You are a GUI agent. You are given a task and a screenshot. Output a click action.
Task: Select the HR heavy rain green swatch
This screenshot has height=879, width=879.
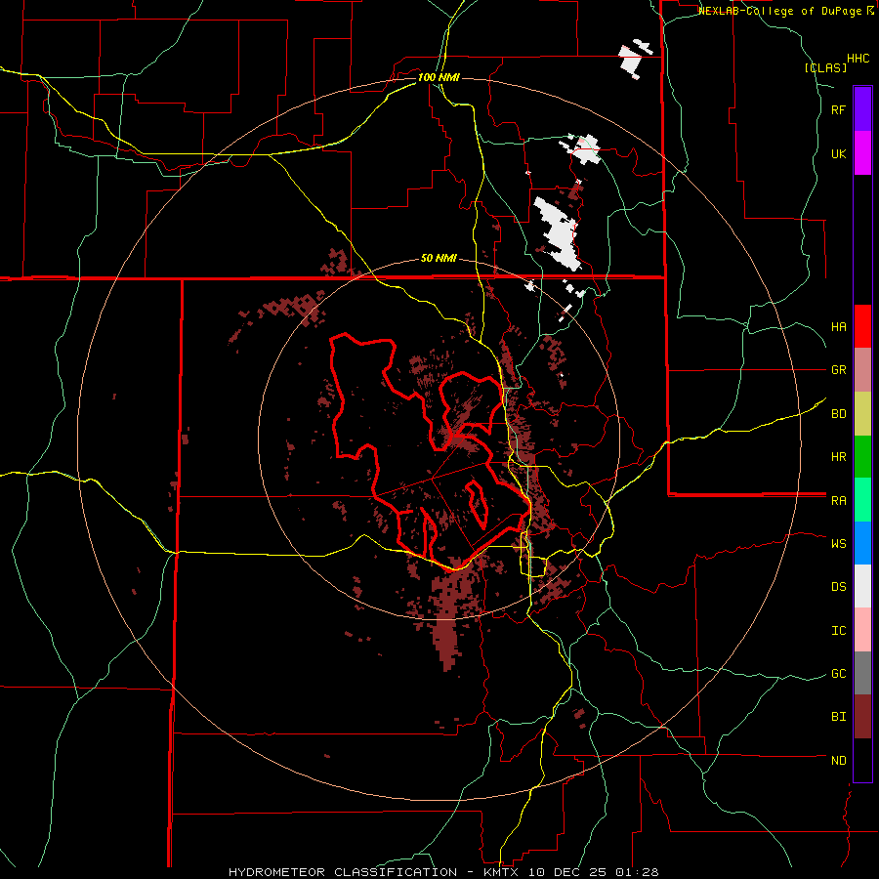(862, 457)
